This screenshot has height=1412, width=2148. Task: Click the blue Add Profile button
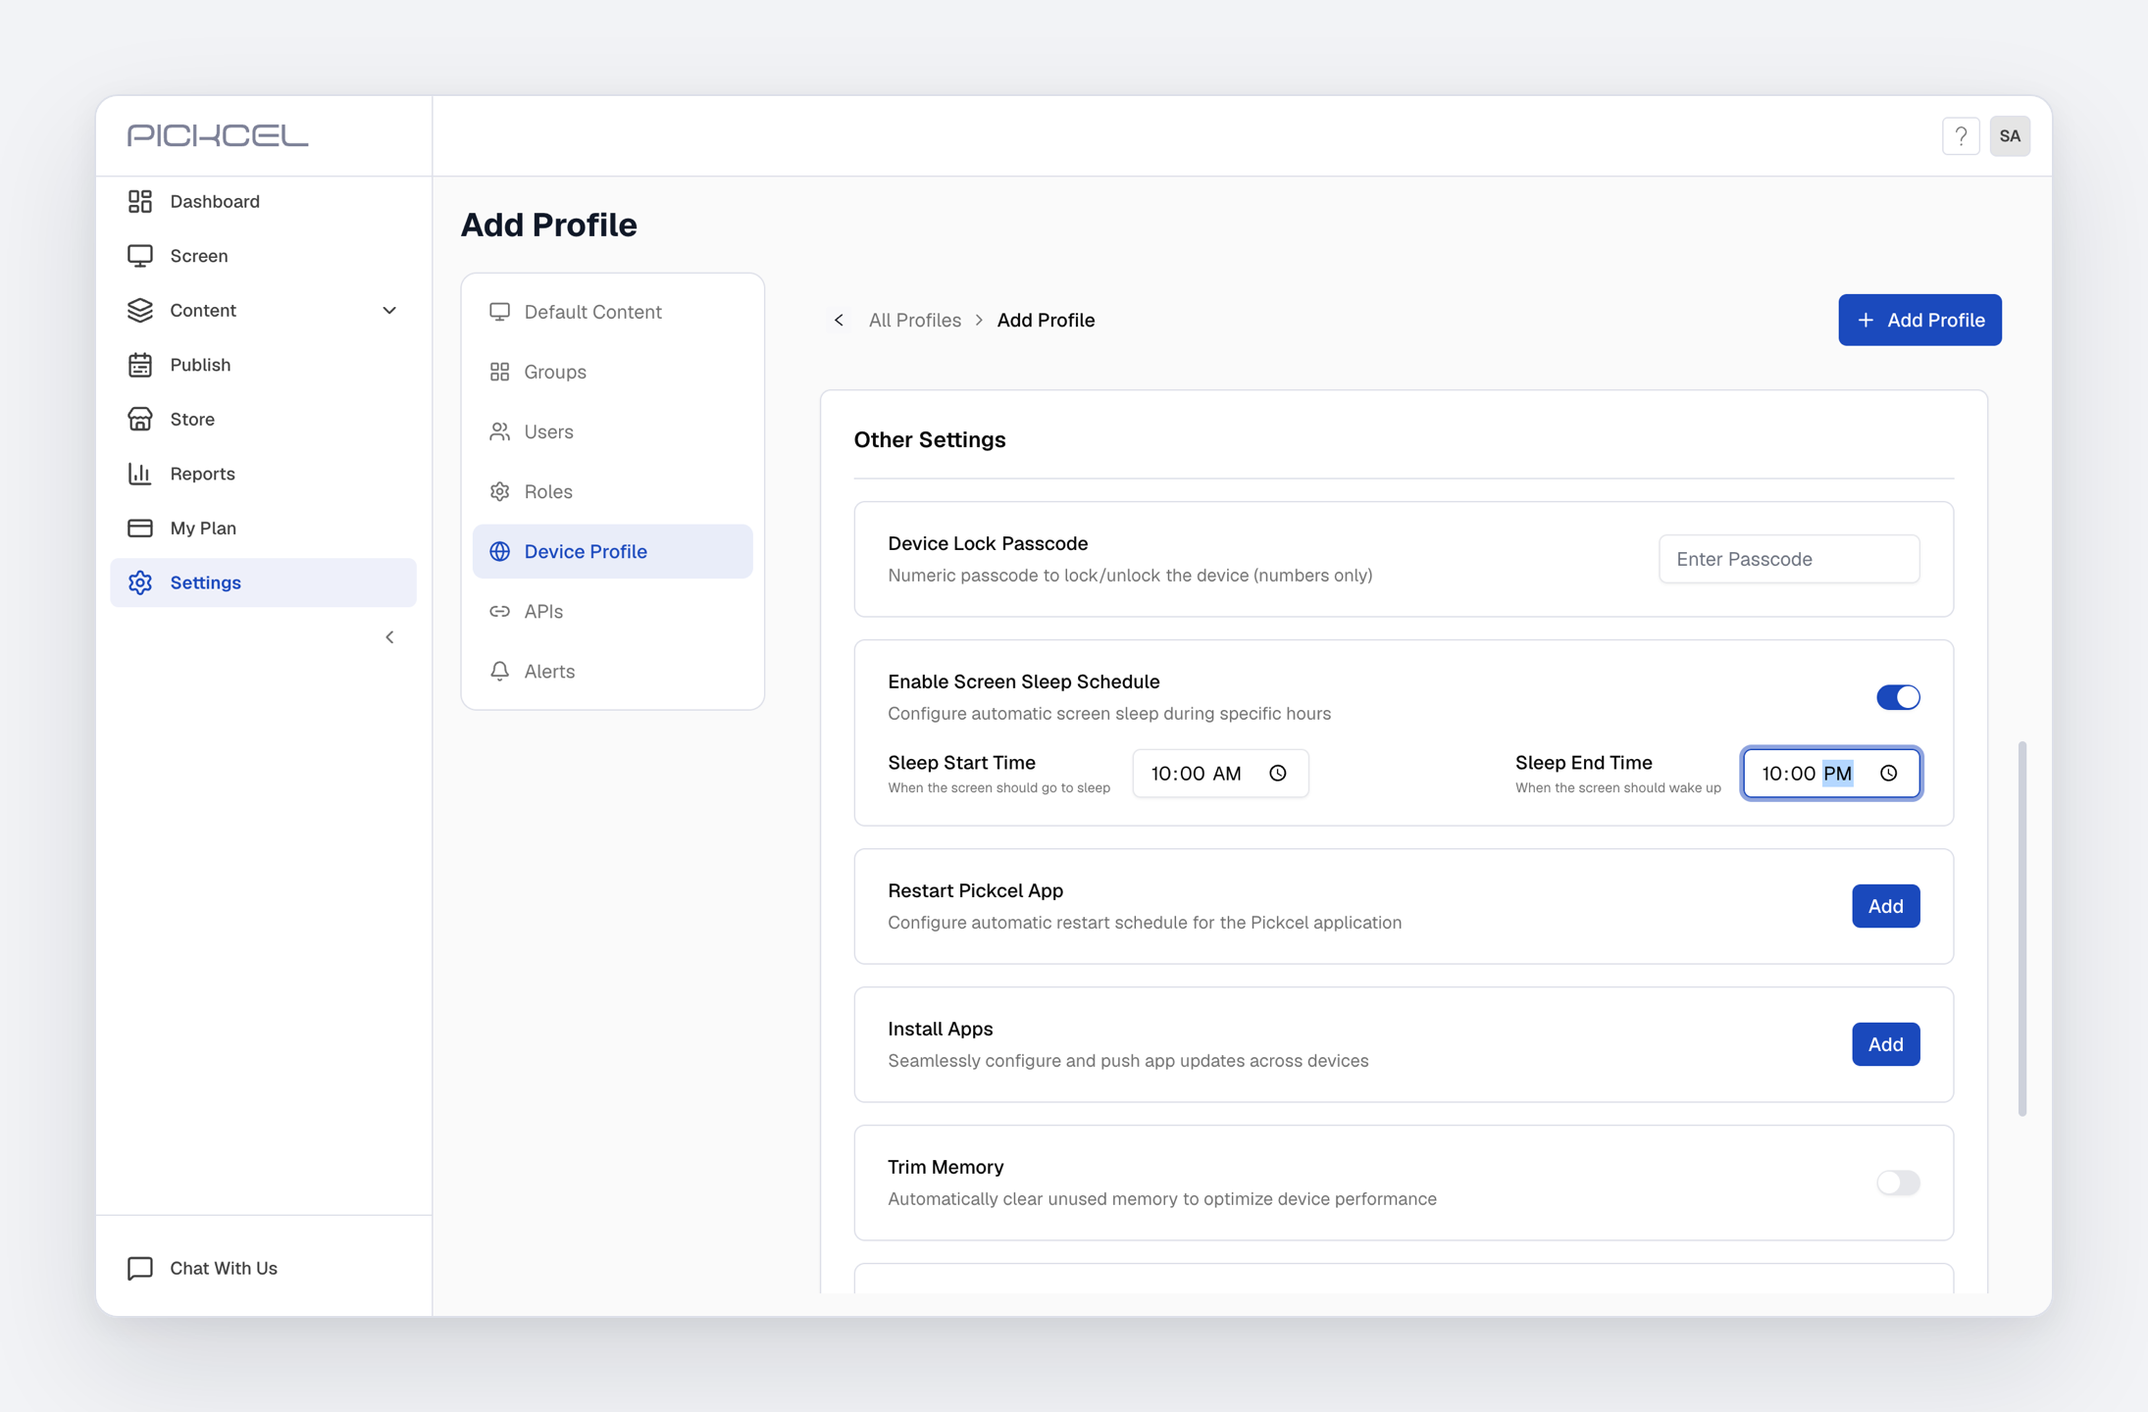[1919, 320]
